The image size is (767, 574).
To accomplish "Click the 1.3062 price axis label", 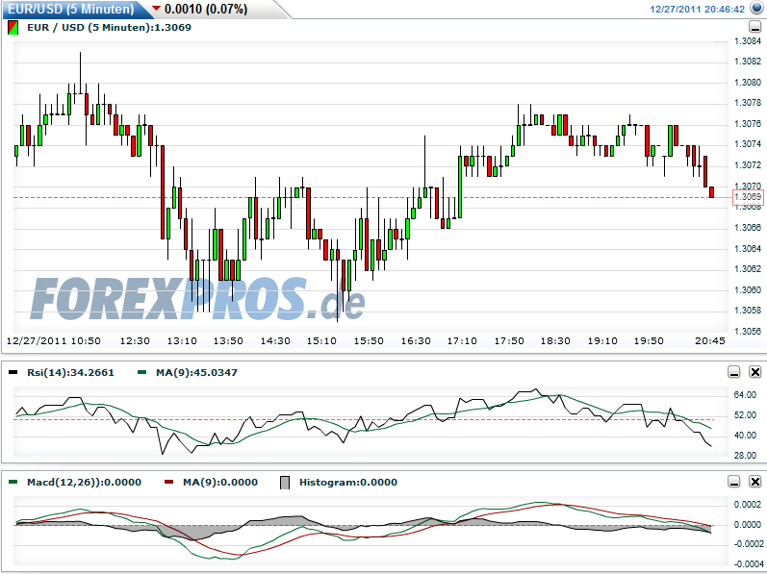I will [748, 269].
